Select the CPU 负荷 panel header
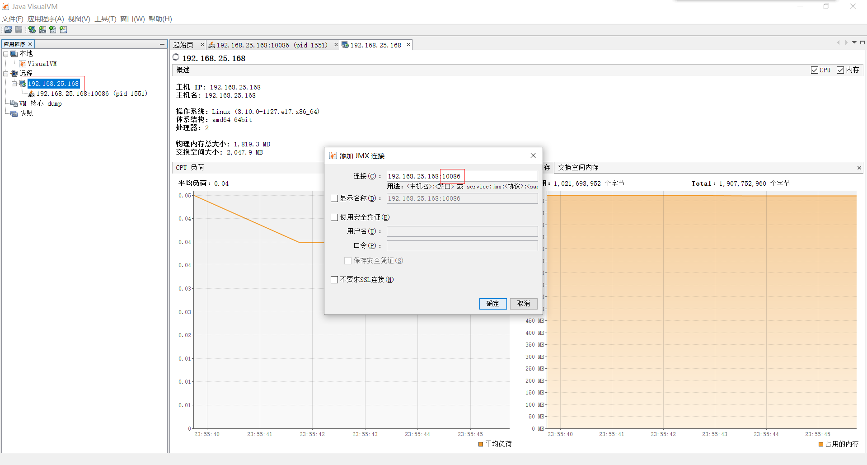 (x=190, y=168)
